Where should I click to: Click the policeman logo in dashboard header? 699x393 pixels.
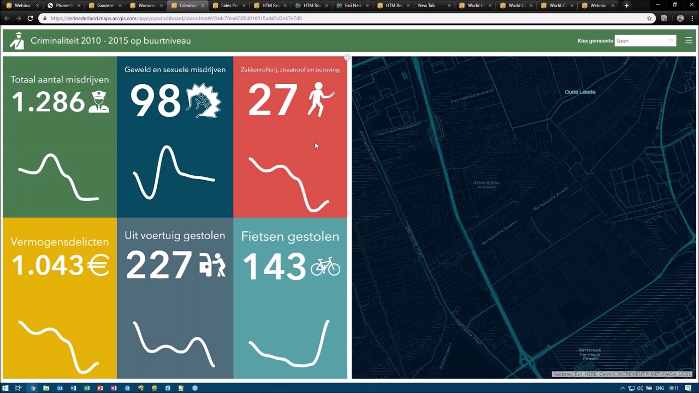coord(17,40)
